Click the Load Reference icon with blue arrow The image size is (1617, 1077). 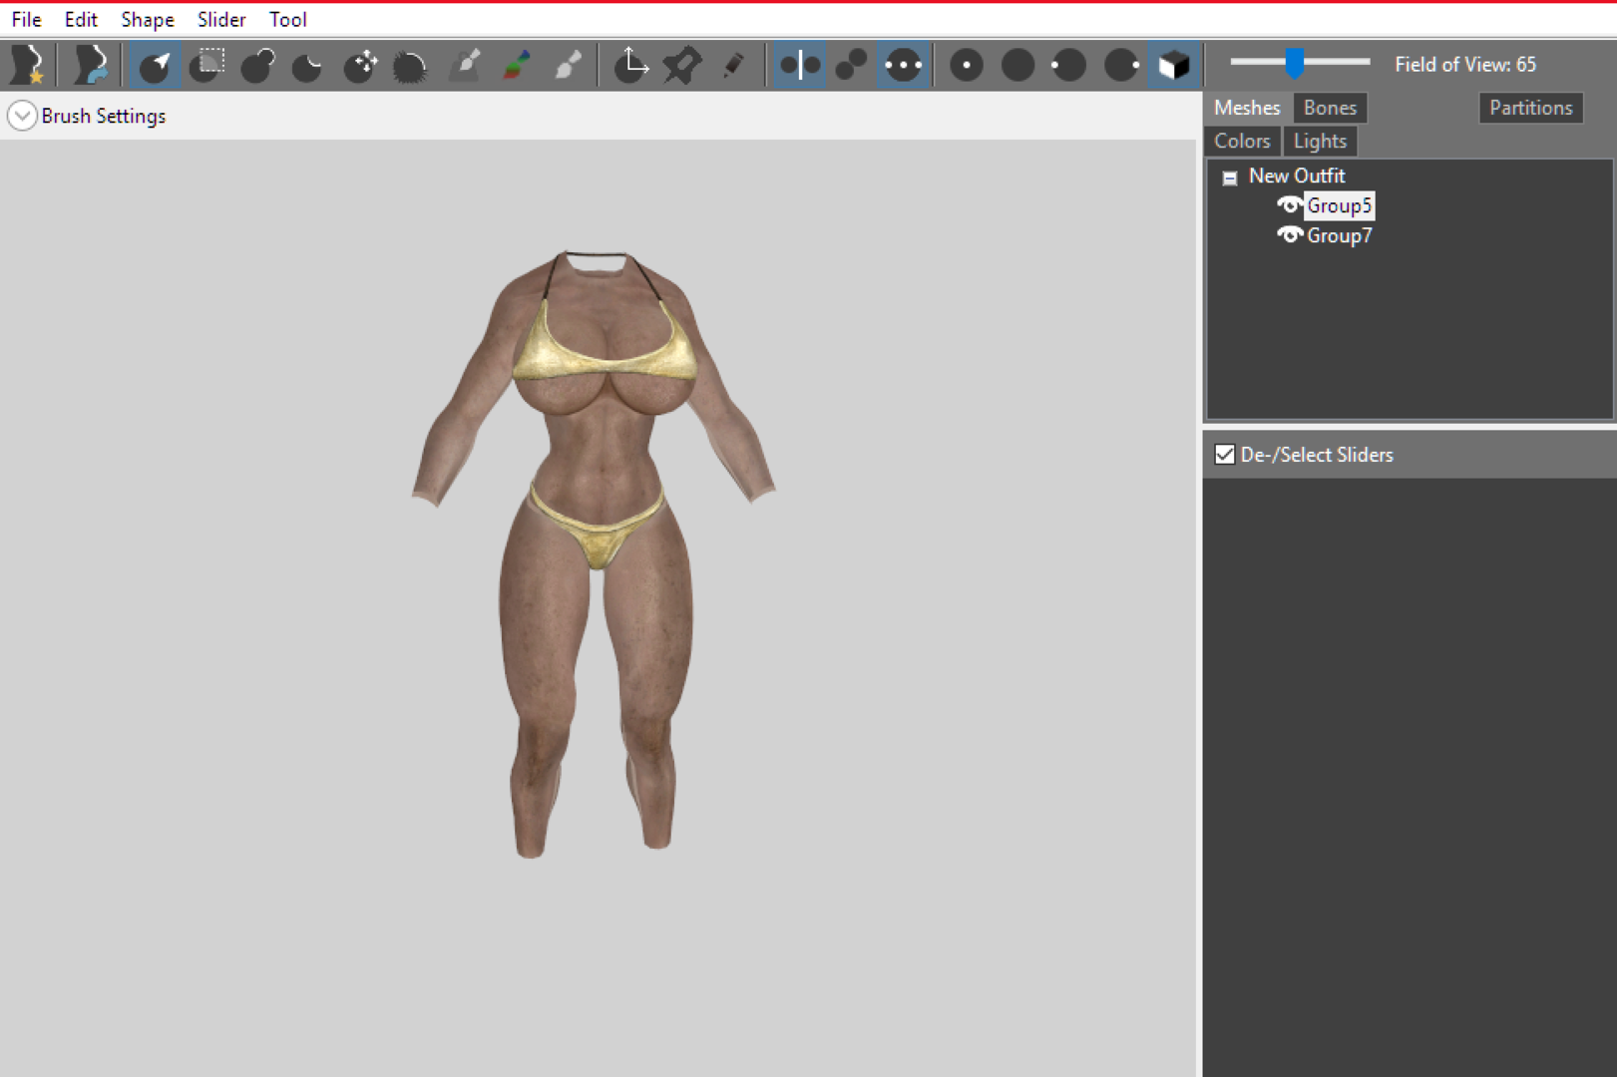pos(90,65)
